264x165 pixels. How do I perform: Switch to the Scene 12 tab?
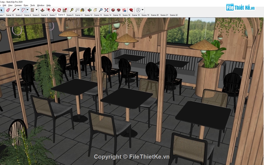click(x=88, y=15)
